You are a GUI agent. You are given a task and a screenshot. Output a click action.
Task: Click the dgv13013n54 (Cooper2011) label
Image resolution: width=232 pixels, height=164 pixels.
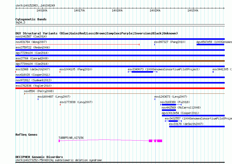tap(180, 113)
